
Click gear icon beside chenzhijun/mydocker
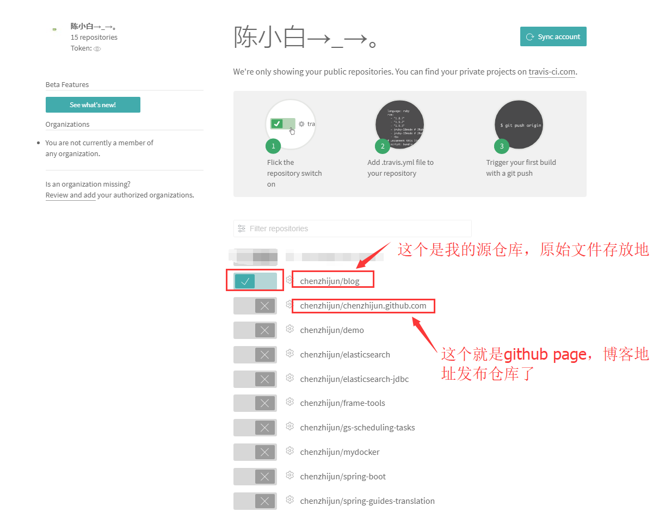pos(290,451)
